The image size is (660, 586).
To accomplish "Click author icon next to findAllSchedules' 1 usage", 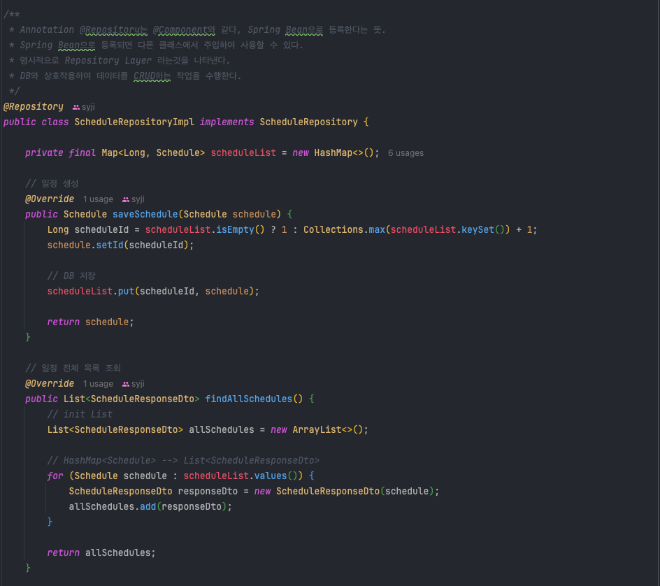I will tap(126, 385).
